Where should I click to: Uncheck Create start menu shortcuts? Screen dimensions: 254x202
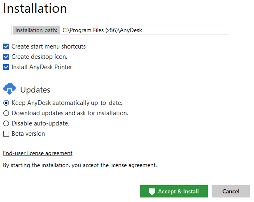click(x=6, y=46)
